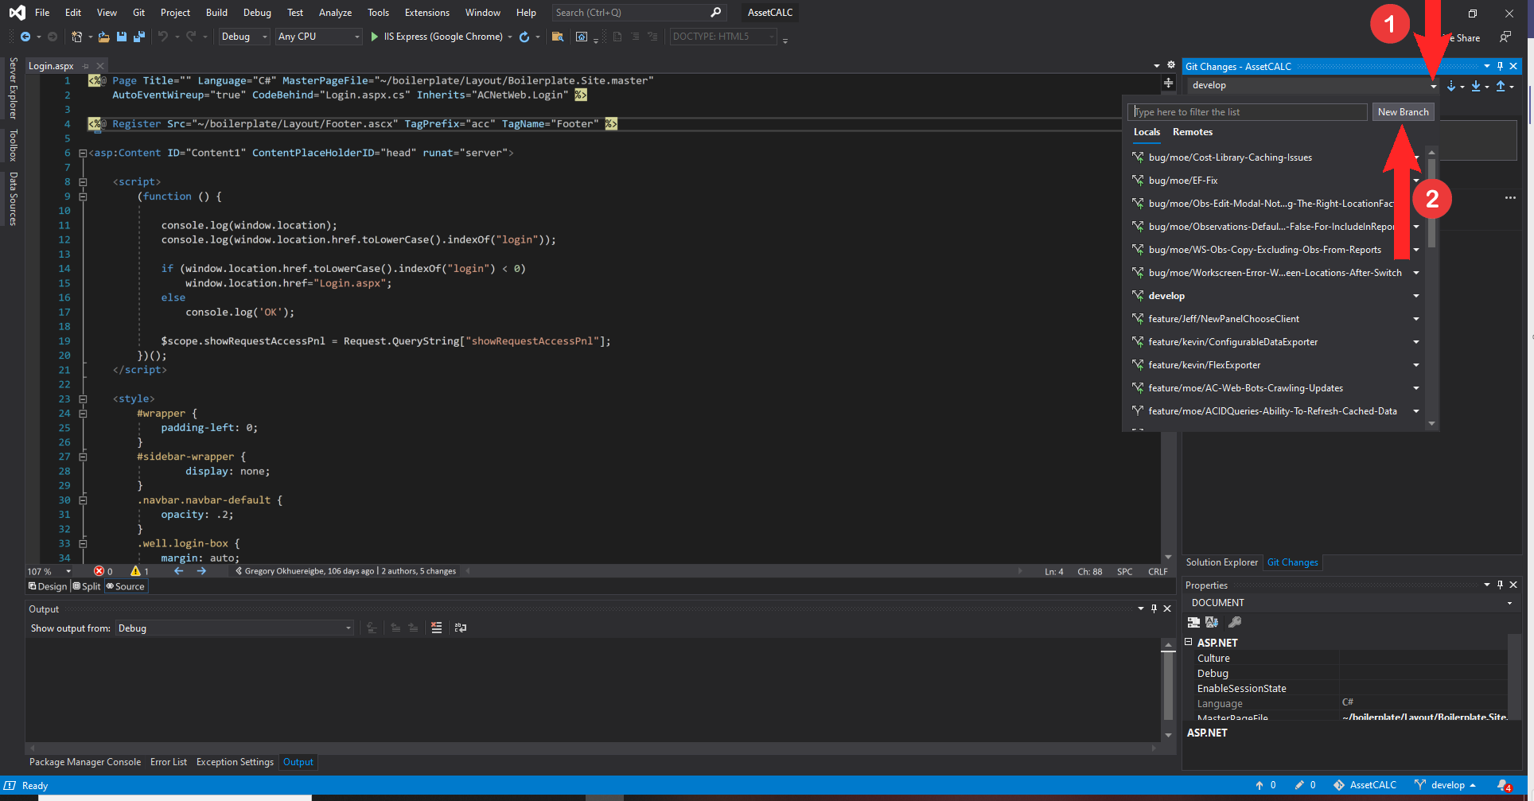Collapse the script block on line 8
This screenshot has height=801, width=1534.
click(83, 181)
